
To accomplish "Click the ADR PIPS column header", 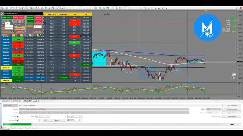I will coord(52,14).
